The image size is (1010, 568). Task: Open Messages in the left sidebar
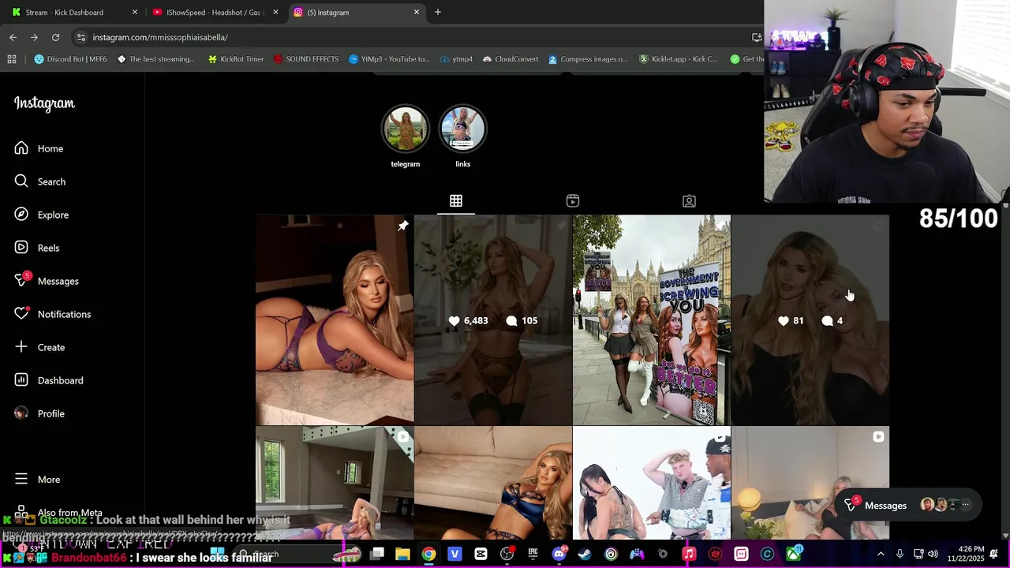[47, 281]
